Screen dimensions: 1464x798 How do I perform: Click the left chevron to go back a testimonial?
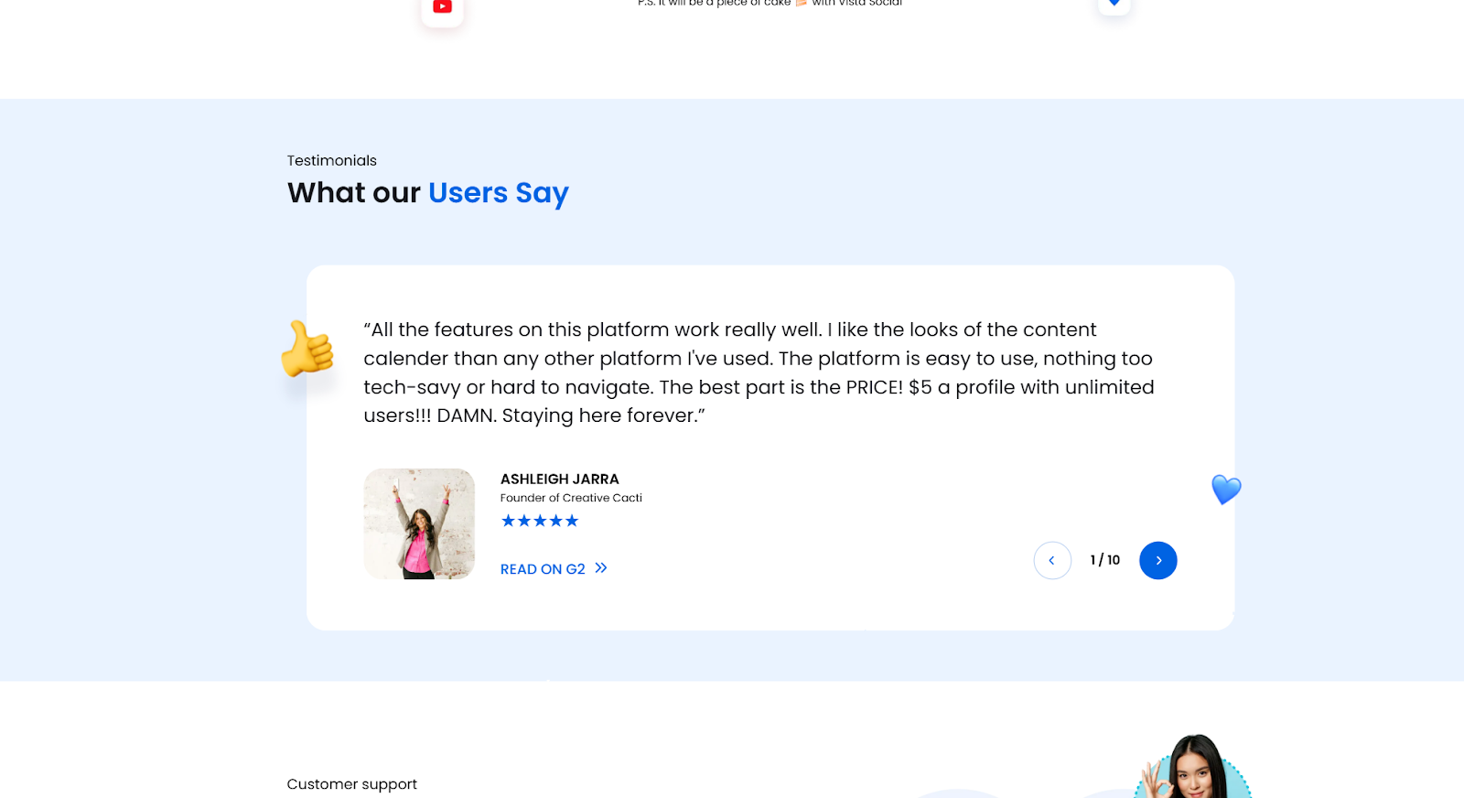(1052, 560)
